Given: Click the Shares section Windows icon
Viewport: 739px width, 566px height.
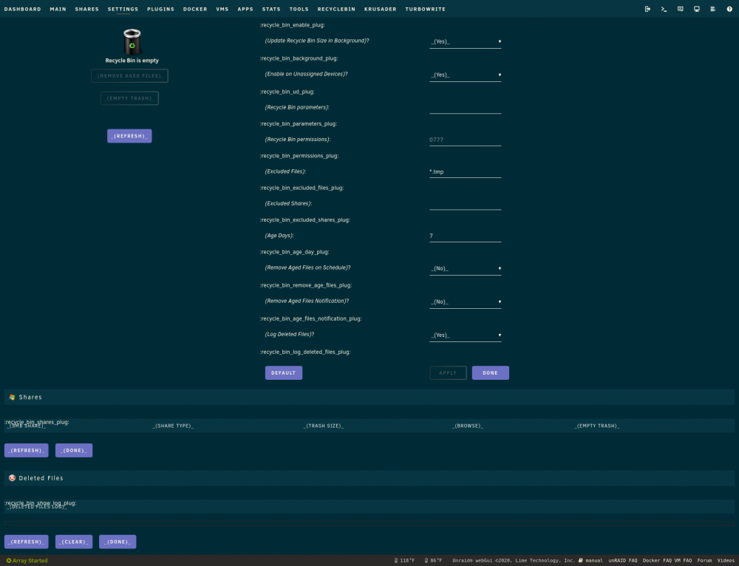Looking at the screenshot, I should [13, 398].
